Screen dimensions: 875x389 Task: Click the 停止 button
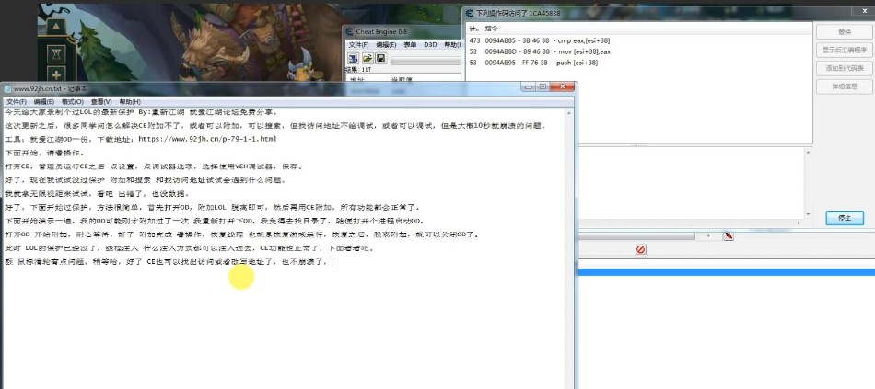(x=845, y=218)
